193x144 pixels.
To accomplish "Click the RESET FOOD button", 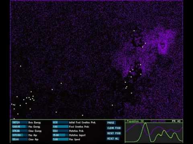I will coord(114,133).
